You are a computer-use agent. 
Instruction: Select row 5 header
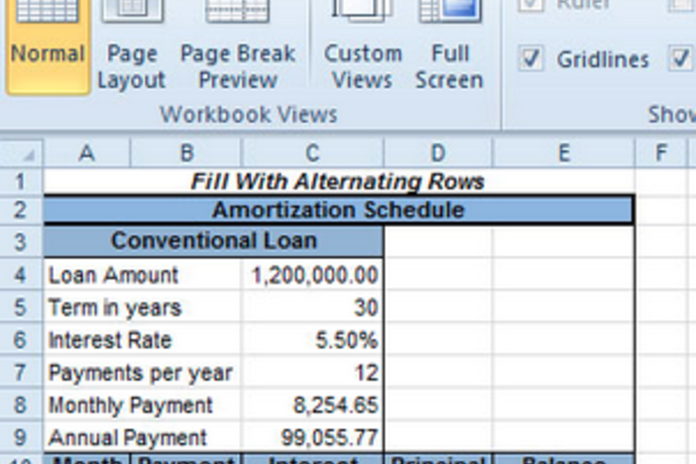click(21, 306)
